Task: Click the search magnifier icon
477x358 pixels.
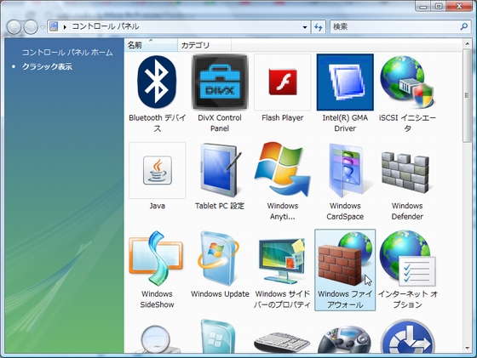Action: pos(463,26)
